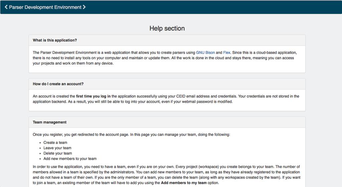Click the paragraph beginning "In order to use the application"
342x187 pixels.
coord(167,175)
